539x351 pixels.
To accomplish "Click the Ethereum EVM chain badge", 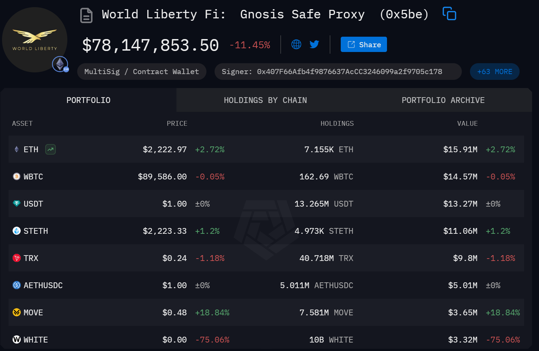I will (x=60, y=64).
